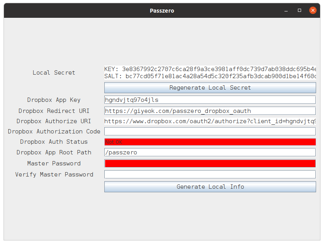Focus the empty Dropbox Authorization Code field

(x=210, y=131)
